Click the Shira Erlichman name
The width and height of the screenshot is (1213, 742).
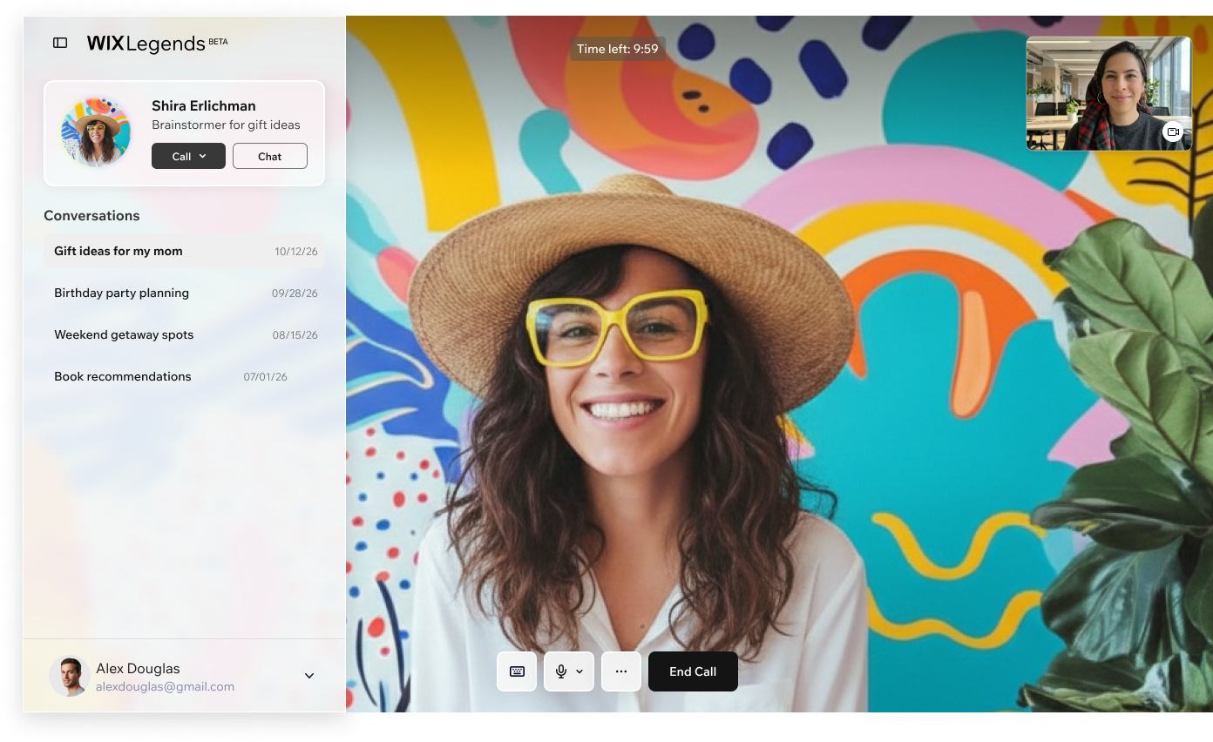204,105
